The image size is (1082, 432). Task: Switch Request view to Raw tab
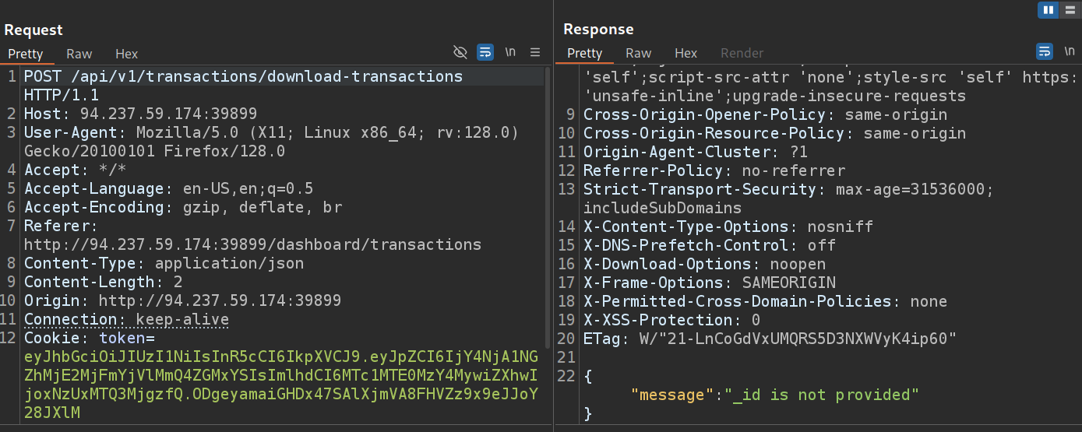coord(79,54)
